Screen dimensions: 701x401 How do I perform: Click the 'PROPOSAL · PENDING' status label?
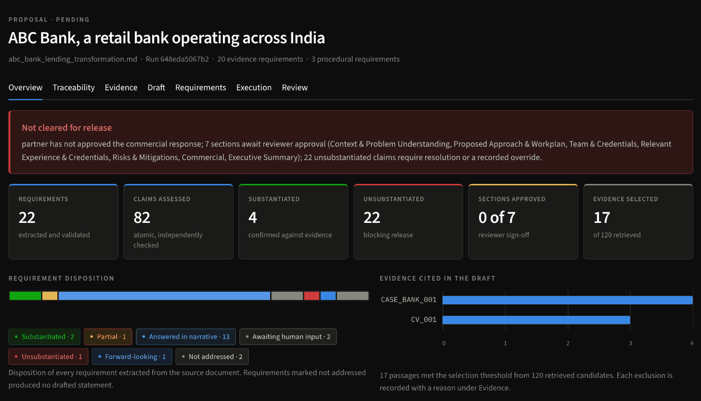pos(49,20)
